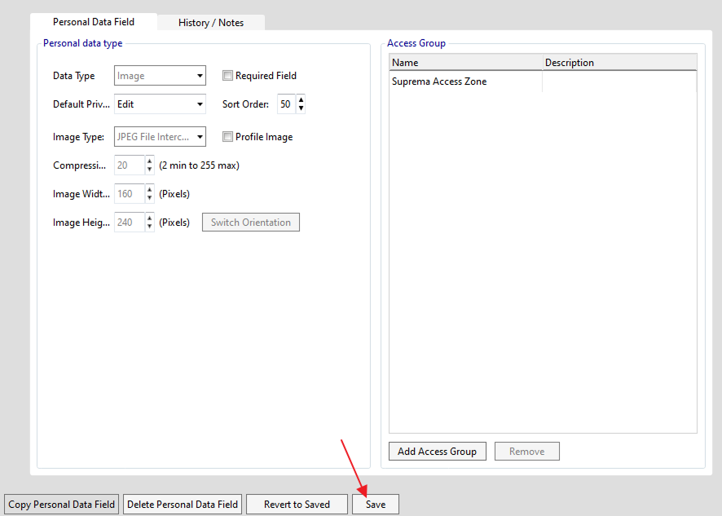The height and width of the screenshot is (516, 722).
Task: Increase the Sort Order value
Action: tap(301, 100)
